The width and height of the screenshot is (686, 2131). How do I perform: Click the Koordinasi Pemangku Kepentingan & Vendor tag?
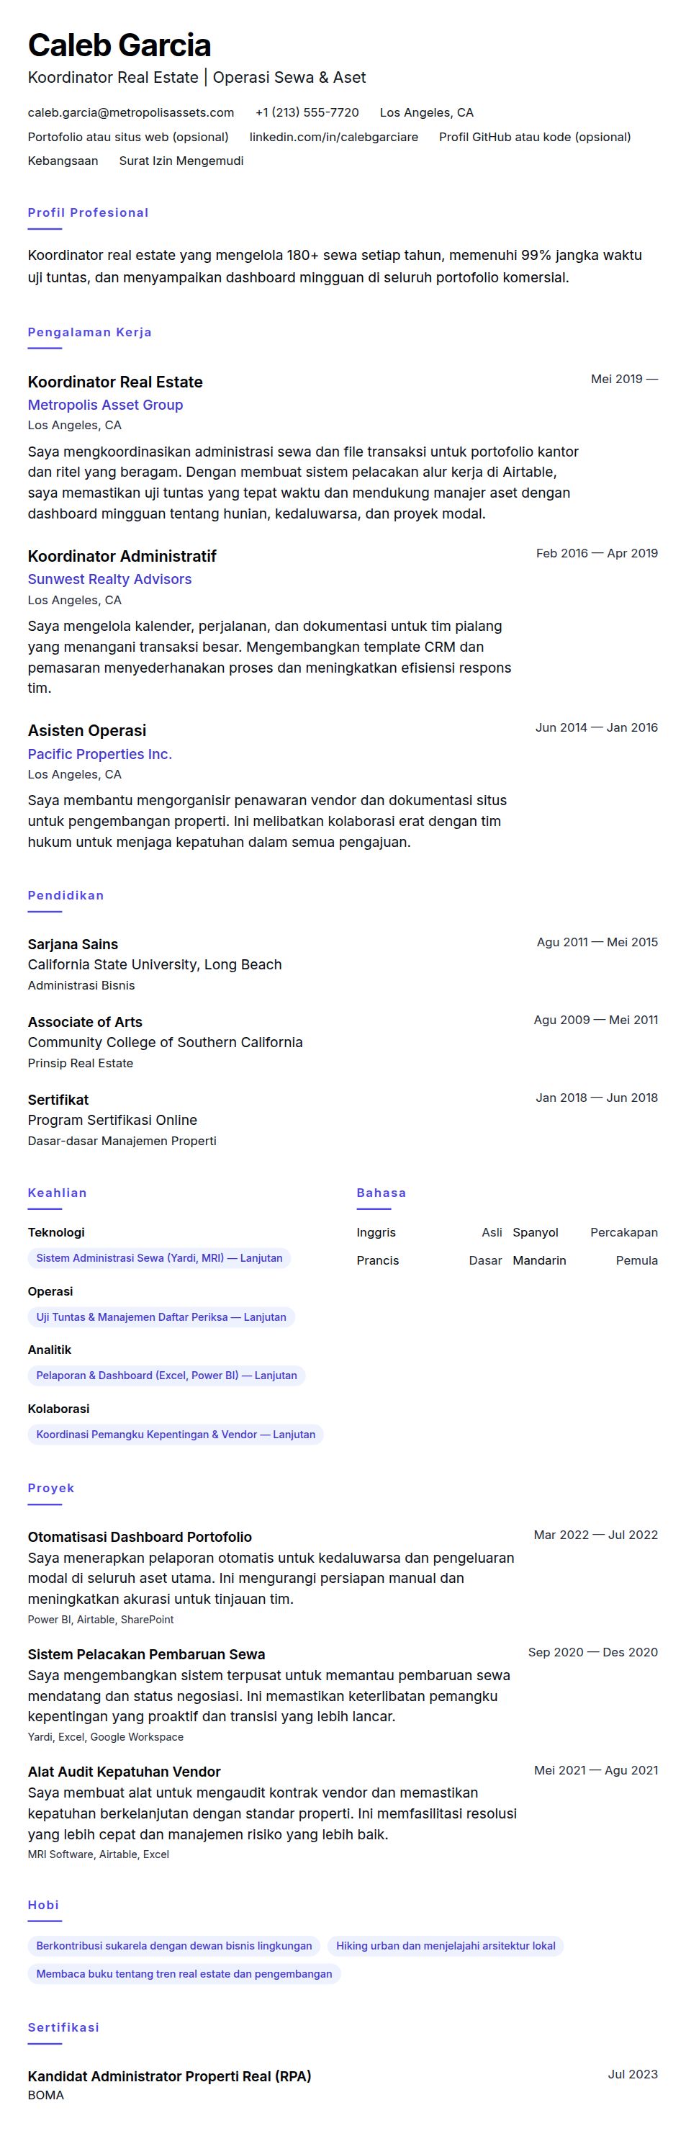[176, 1435]
